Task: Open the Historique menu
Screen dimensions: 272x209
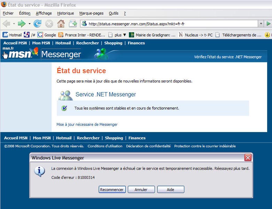Action: click(65, 13)
